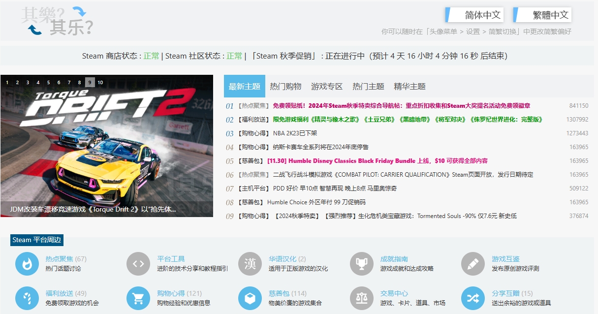Open the Tormented Souls -90% thread
This screenshot has height=314, width=598.
pyautogui.click(x=395, y=216)
